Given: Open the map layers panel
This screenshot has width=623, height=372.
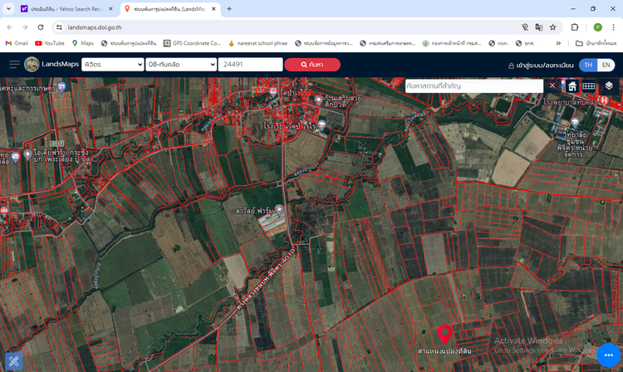Looking at the screenshot, I should tap(609, 86).
